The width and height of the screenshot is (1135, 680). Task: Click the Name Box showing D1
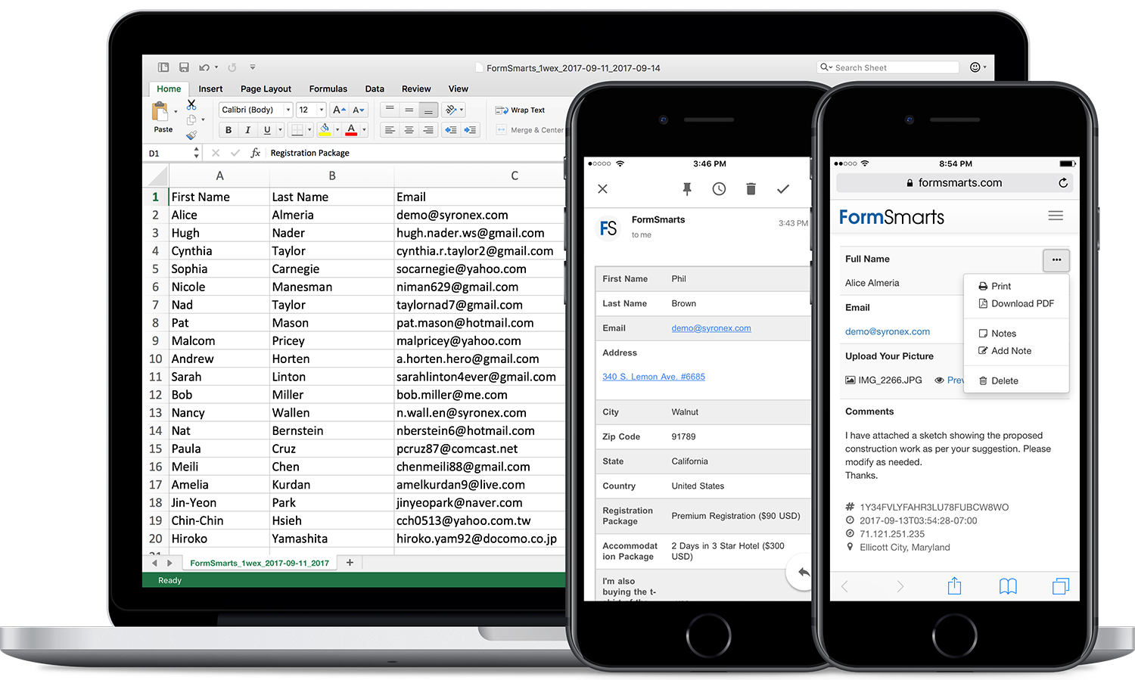173,153
